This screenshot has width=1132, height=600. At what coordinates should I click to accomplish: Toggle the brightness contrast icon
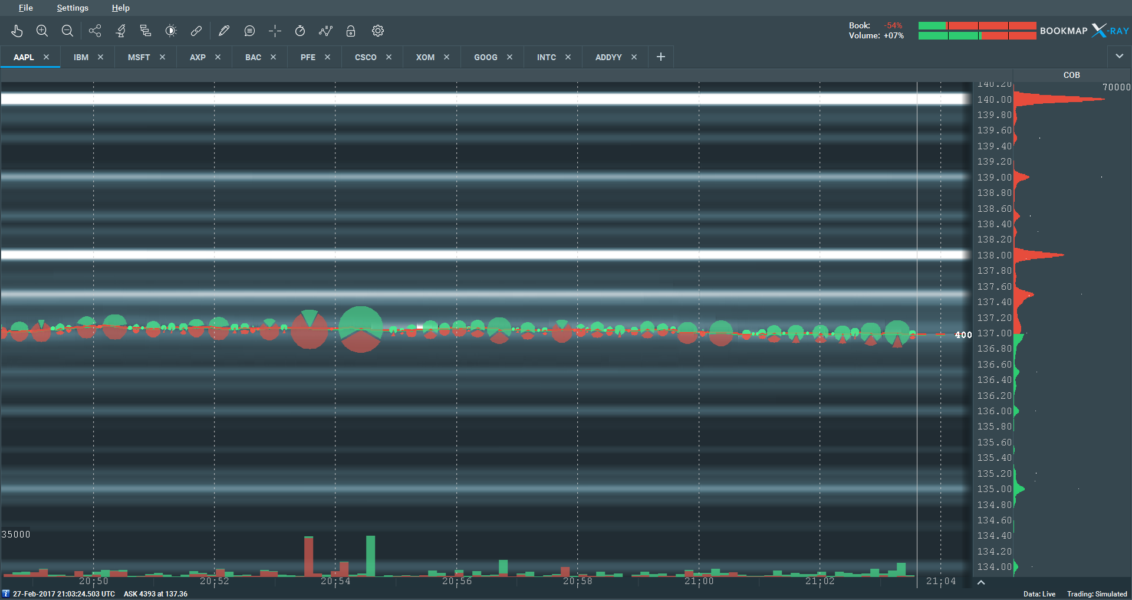click(x=171, y=31)
